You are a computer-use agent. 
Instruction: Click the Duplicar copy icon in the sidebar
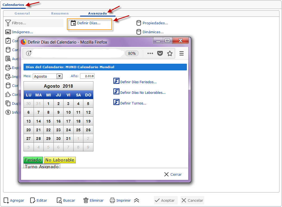(x=8, y=103)
